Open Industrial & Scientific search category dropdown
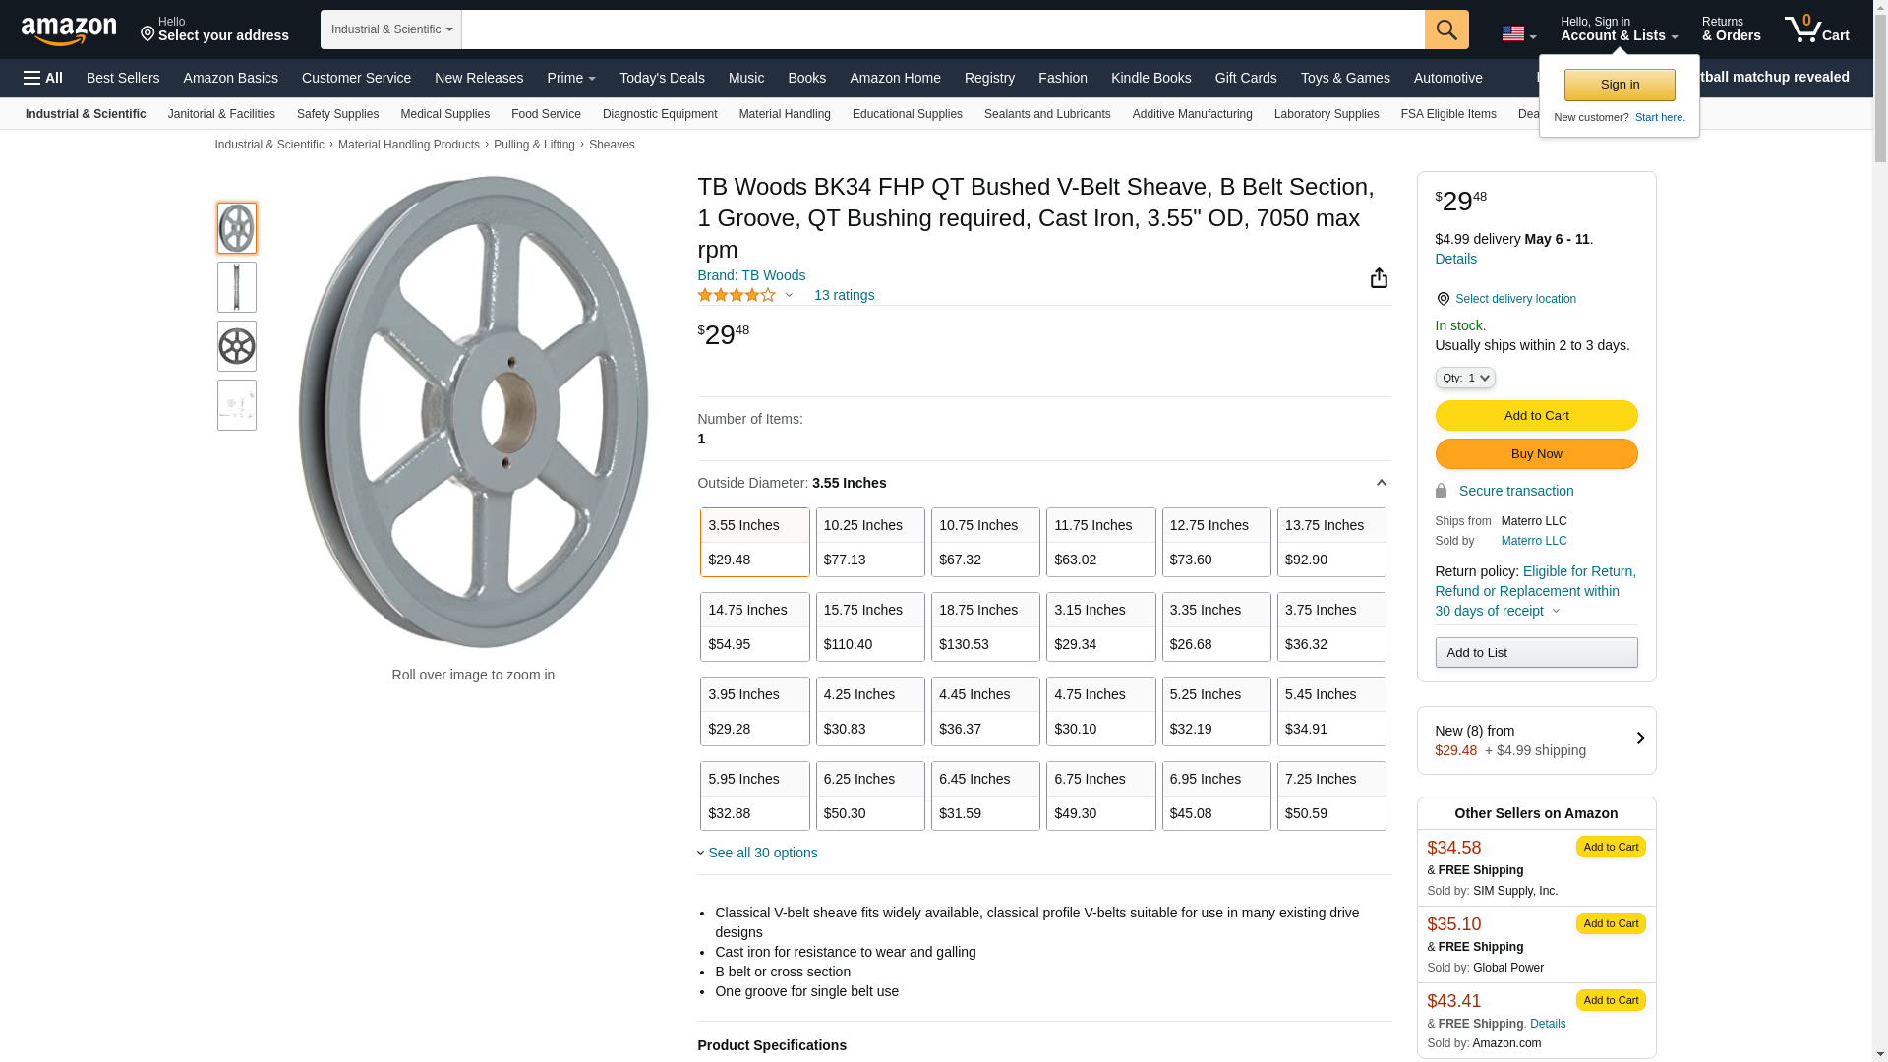The width and height of the screenshot is (1888, 1062). (391, 29)
